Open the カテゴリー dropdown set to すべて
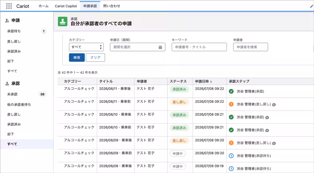 [x=86, y=47]
